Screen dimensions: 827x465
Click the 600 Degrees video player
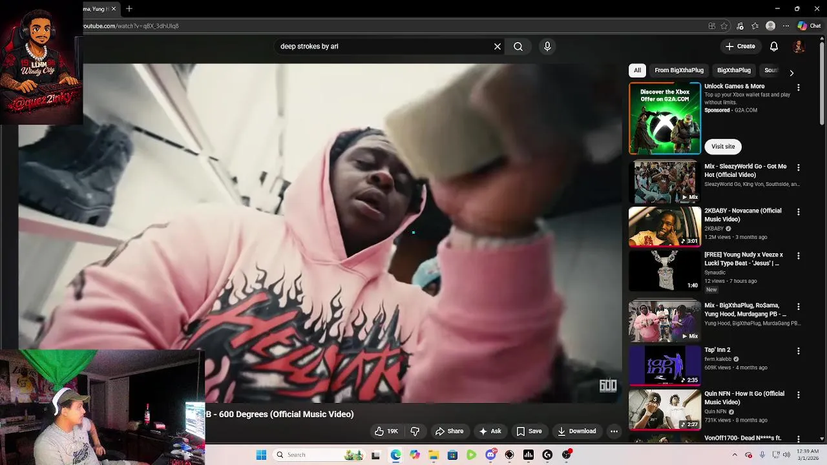click(320, 232)
